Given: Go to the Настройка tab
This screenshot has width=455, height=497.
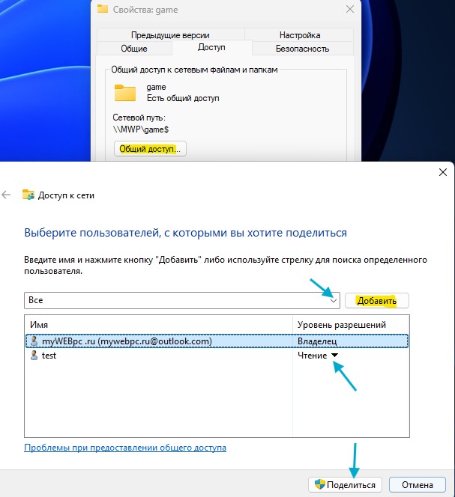Looking at the screenshot, I should (299, 35).
